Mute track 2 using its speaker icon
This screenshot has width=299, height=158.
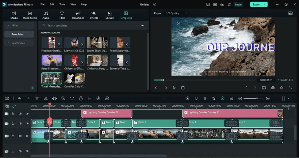tap(20, 136)
